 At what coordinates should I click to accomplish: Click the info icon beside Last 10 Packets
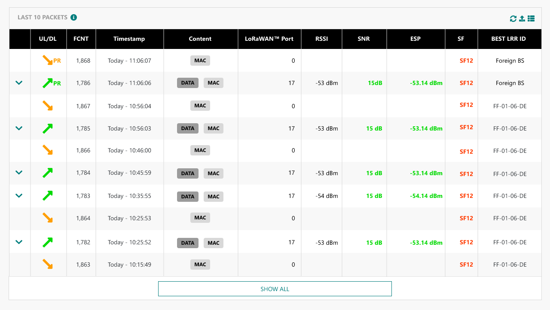tap(73, 18)
